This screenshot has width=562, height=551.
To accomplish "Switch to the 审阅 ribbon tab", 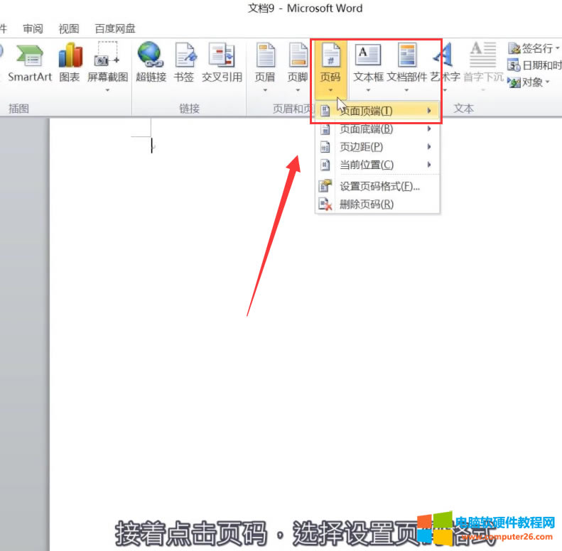I will (33, 28).
